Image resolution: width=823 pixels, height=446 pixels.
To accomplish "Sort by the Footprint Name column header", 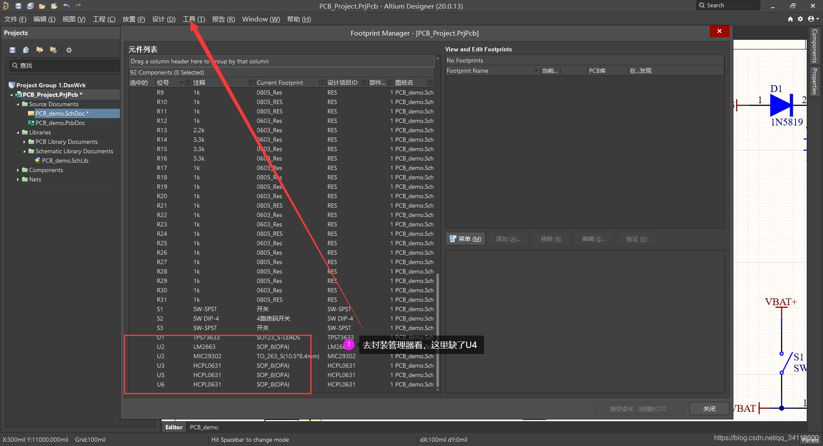I will [492, 71].
